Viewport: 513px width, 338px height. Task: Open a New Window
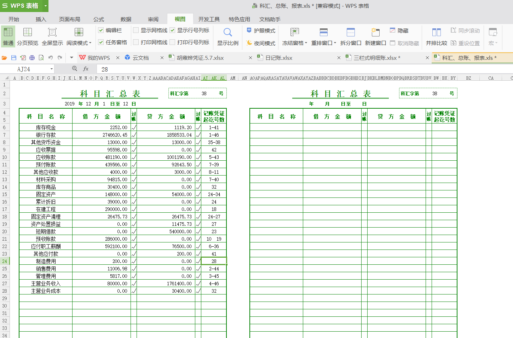(x=375, y=33)
